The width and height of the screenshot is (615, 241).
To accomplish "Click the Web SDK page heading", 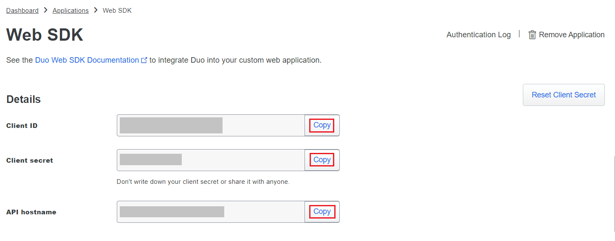I will click(45, 35).
